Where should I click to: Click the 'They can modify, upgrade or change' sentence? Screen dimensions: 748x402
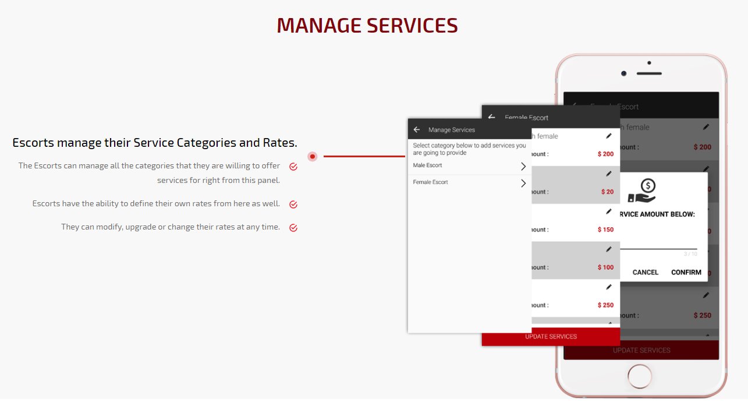tap(171, 227)
